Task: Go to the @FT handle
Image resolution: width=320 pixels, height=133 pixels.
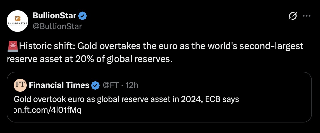Action: [111, 85]
